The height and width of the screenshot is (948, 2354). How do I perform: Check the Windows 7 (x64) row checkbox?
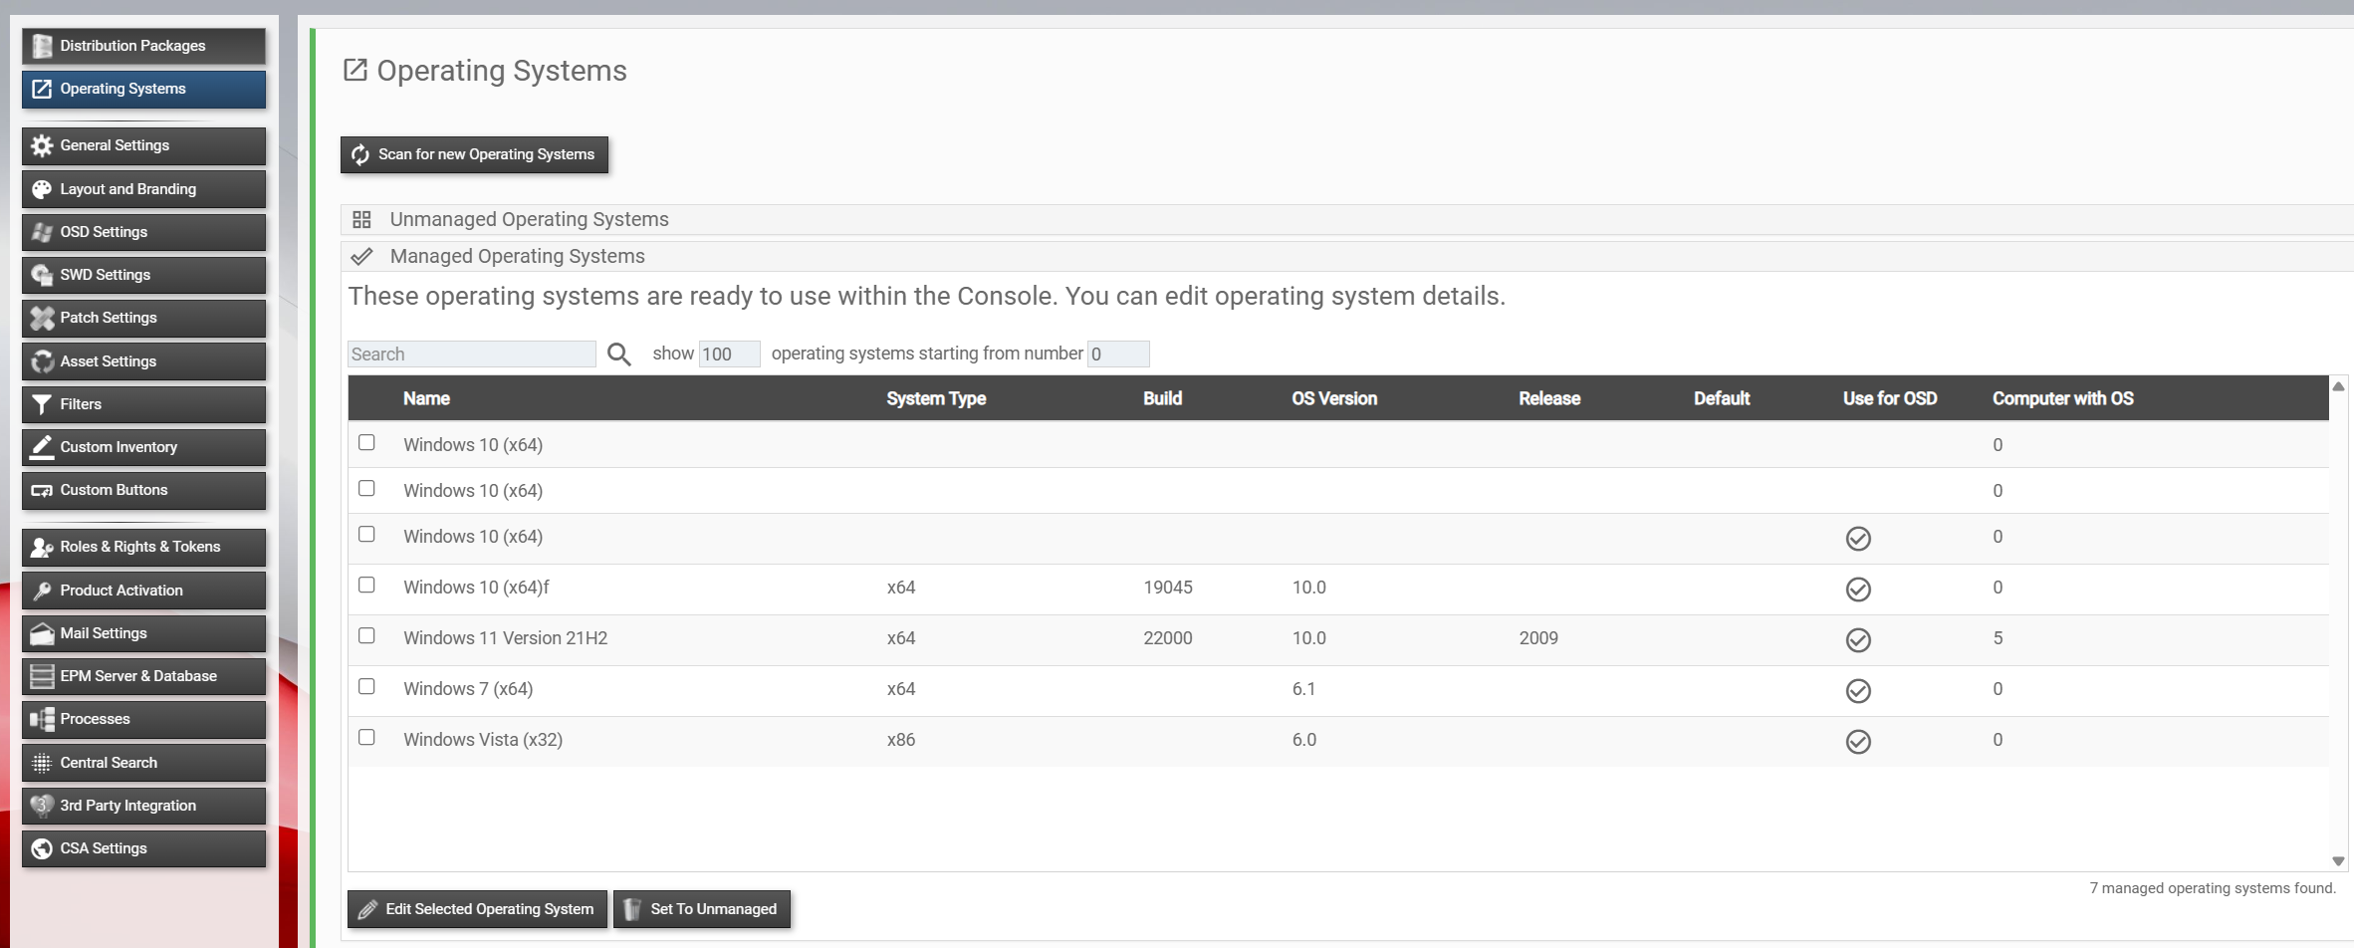(x=366, y=686)
